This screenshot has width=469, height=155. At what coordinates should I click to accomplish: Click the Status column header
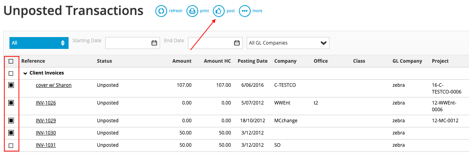pyautogui.click(x=104, y=61)
